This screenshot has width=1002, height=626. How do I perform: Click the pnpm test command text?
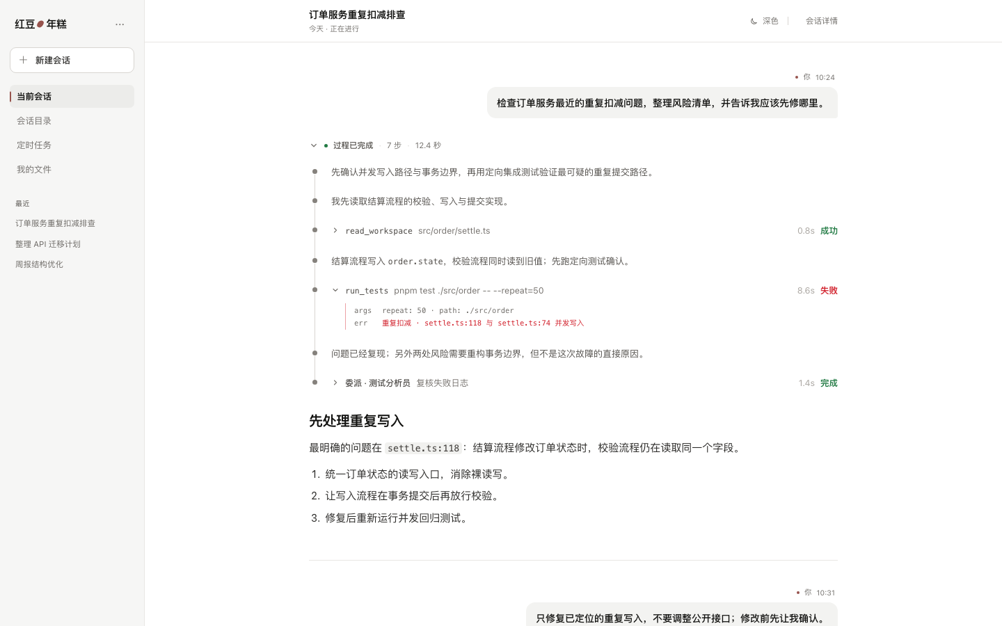(469, 291)
